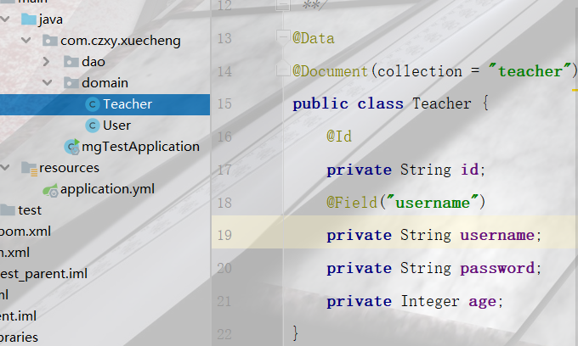Toggle code folding at the @Data line
The width and height of the screenshot is (578, 346).
tap(283, 38)
